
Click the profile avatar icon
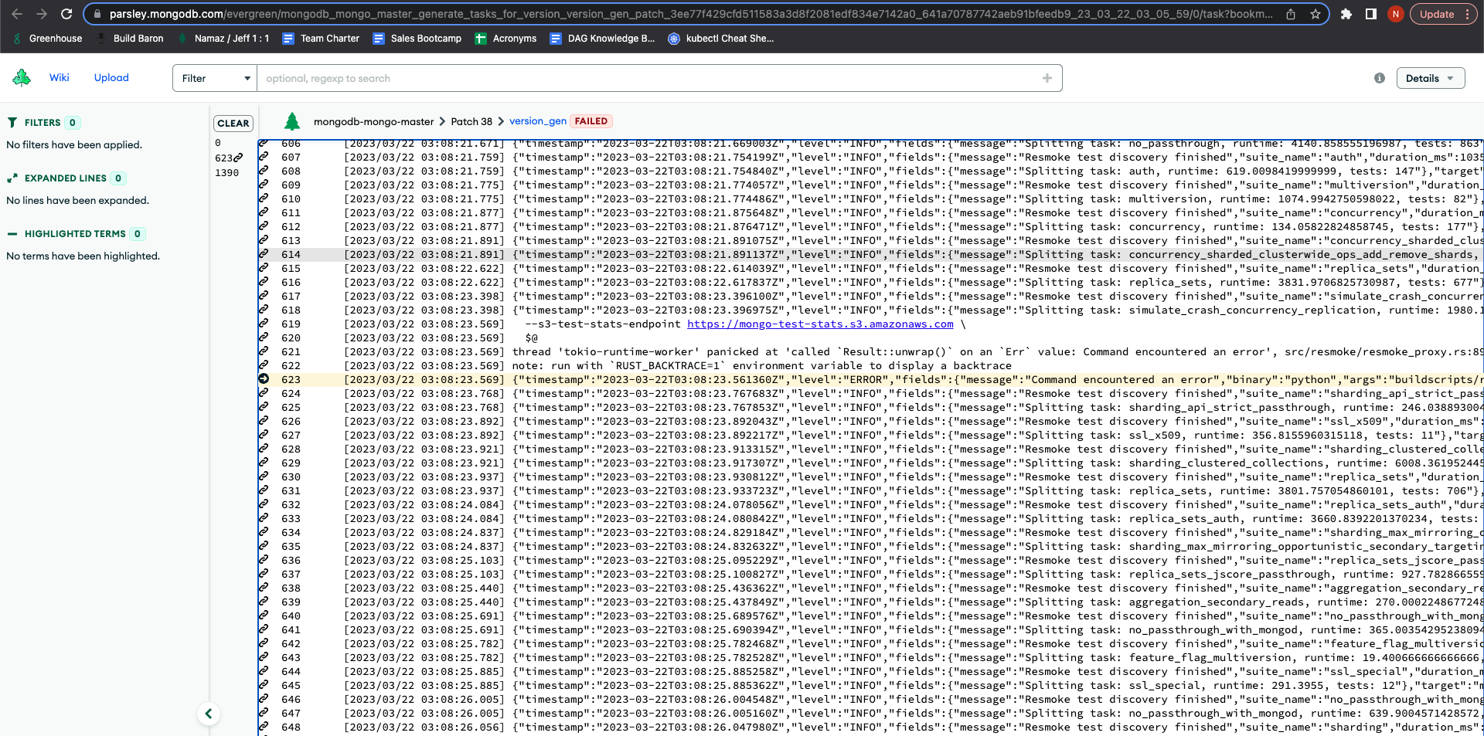1394,14
